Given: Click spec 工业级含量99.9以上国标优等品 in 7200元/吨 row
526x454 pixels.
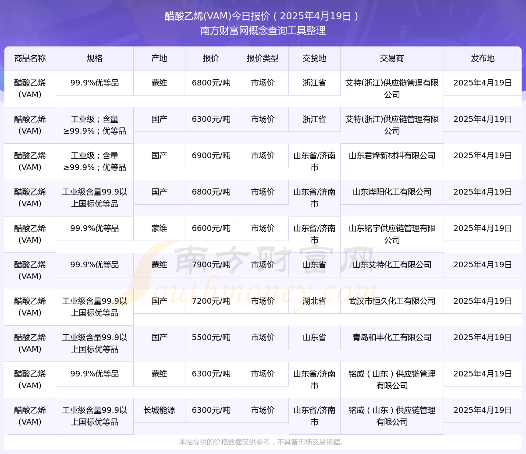Looking at the screenshot, I should pyautogui.click(x=95, y=307).
